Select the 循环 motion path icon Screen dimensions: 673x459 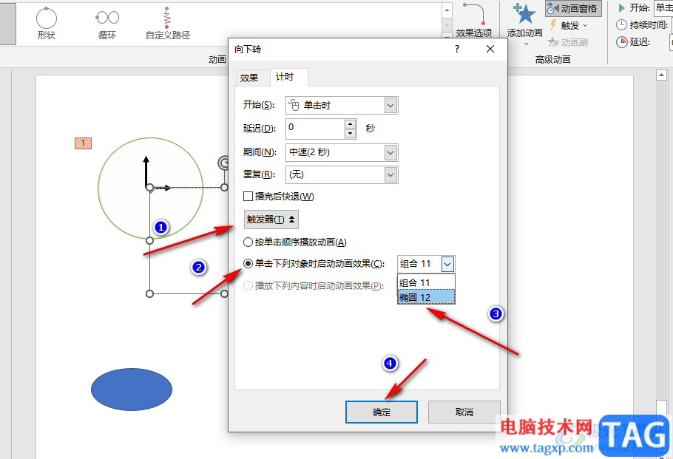pyautogui.click(x=107, y=24)
